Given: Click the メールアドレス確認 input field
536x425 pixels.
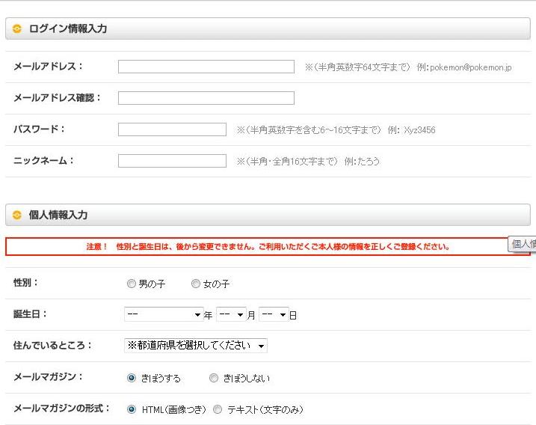Looking at the screenshot, I should (206, 98).
